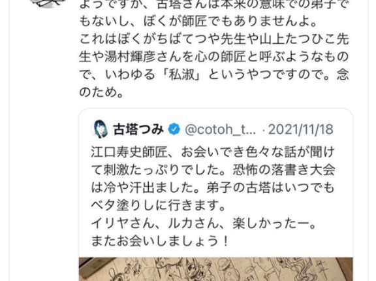This screenshot has width=376, height=281.
Task: Click the line ベタ塗りしに行きます。
Action: pyautogui.click(x=159, y=205)
